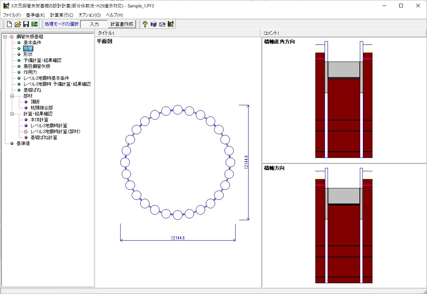
Task: Click the blue 3D box toolbar icon
Action: click(x=154, y=24)
